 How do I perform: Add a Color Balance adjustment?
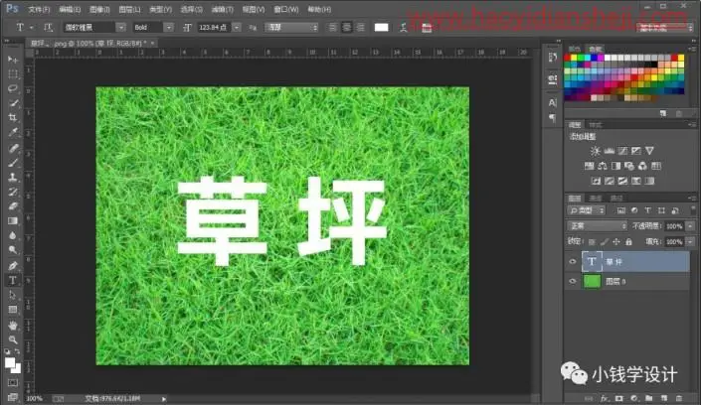(603, 166)
